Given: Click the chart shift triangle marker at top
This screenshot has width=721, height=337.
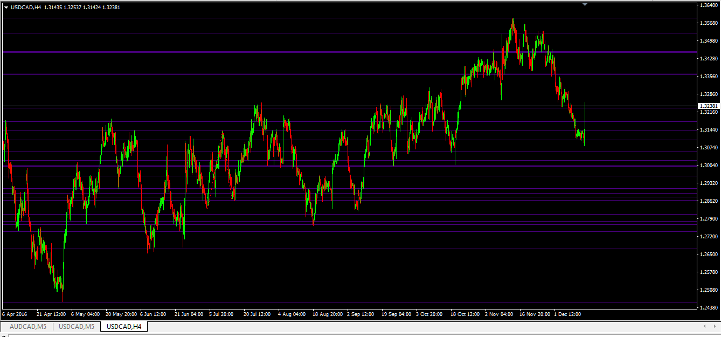Looking at the screenshot, I should (x=585, y=4).
